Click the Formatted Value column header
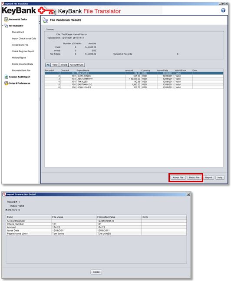Viewport: 231px width, 281px height. [119, 217]
